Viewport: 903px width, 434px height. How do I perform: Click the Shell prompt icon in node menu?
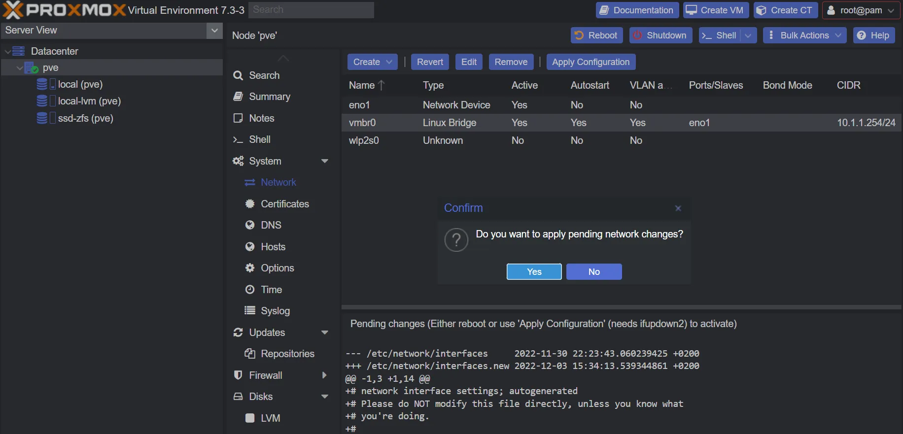click(238, 139)
